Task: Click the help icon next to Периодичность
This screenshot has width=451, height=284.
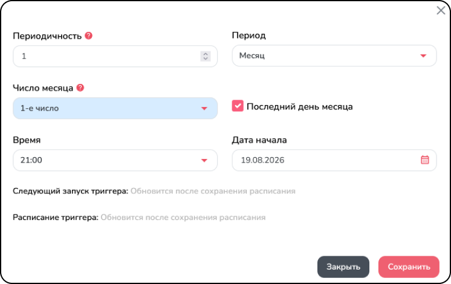Action: tap(89, 36)
